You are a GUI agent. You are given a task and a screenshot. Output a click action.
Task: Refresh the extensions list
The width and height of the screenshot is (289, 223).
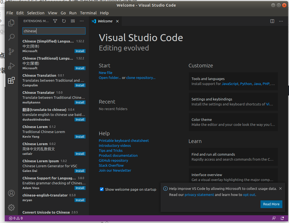[64, 21]
